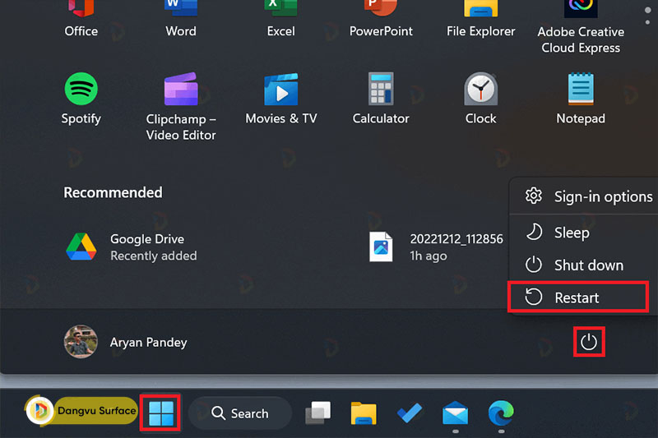Open Adobe Creative Cloud Express

coord(581,27)
